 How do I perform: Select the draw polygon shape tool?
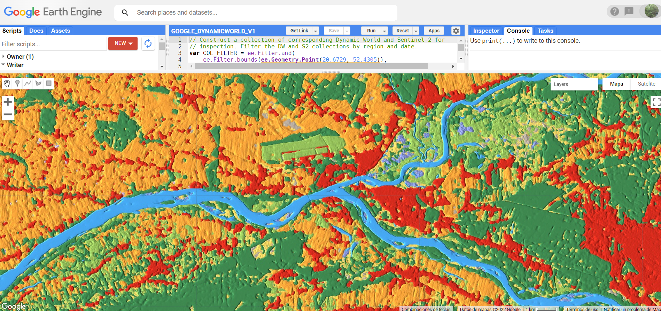point(38,83)
